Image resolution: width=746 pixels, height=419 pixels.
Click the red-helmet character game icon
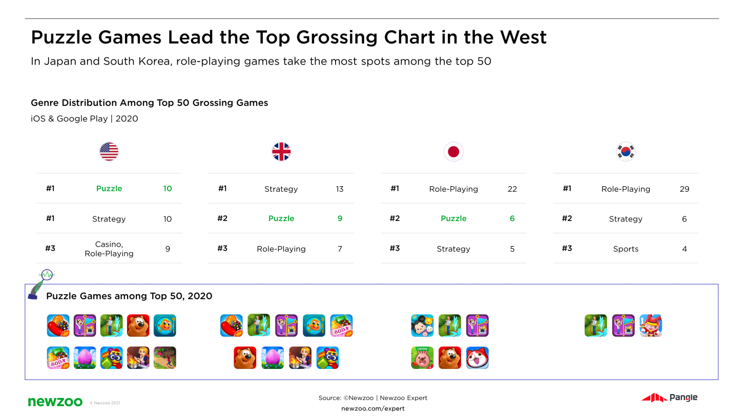pyautogui.click(x=651, y=325)
